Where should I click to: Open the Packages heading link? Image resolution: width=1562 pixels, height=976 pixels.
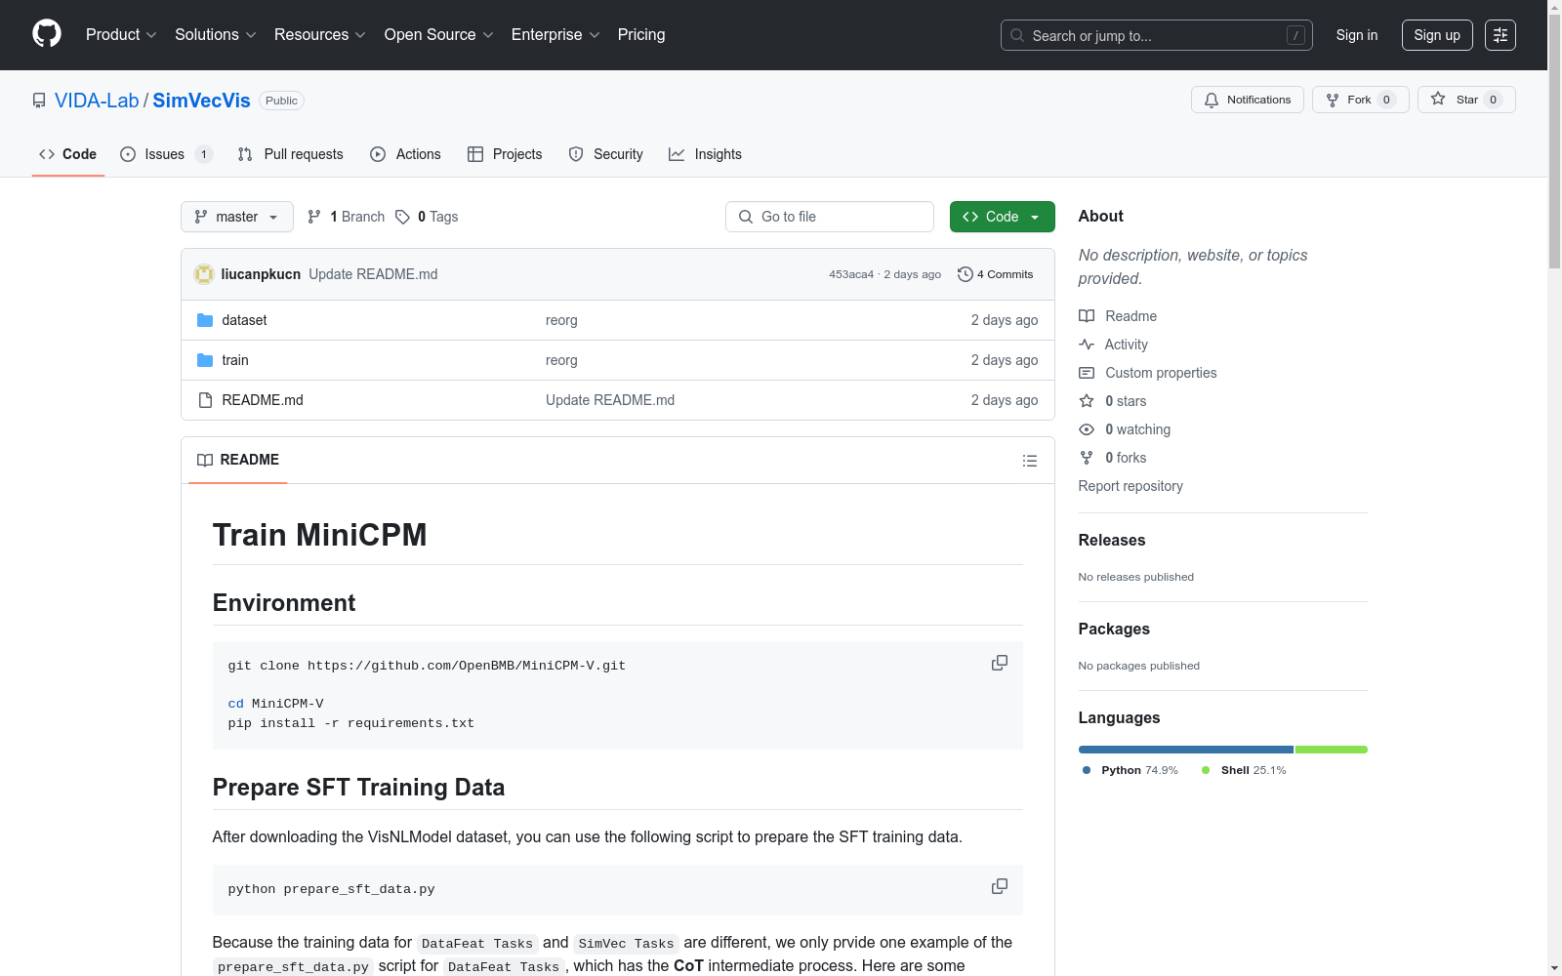tap(1114, 629)
